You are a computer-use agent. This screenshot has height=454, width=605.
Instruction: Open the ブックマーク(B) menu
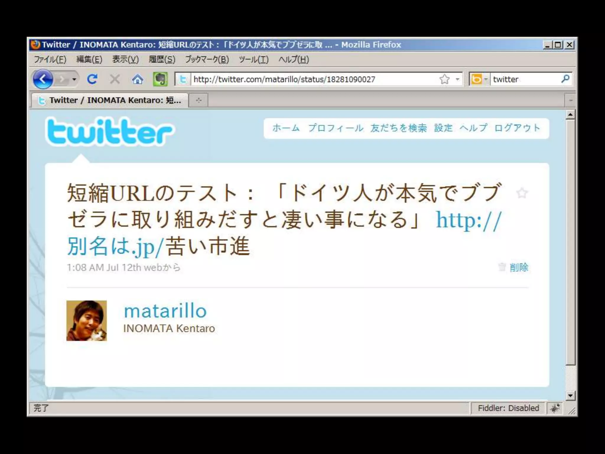coord(207,59)
